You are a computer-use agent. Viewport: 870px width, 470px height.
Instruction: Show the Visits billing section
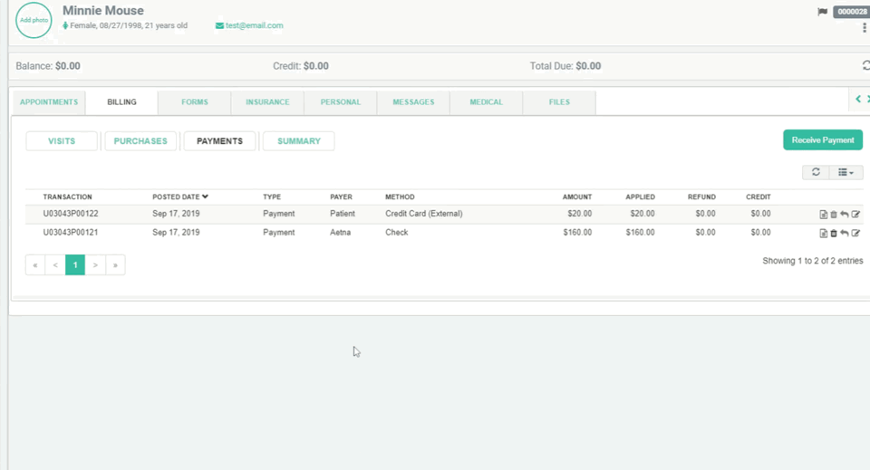pyautogui.click(x=62, y=141)
